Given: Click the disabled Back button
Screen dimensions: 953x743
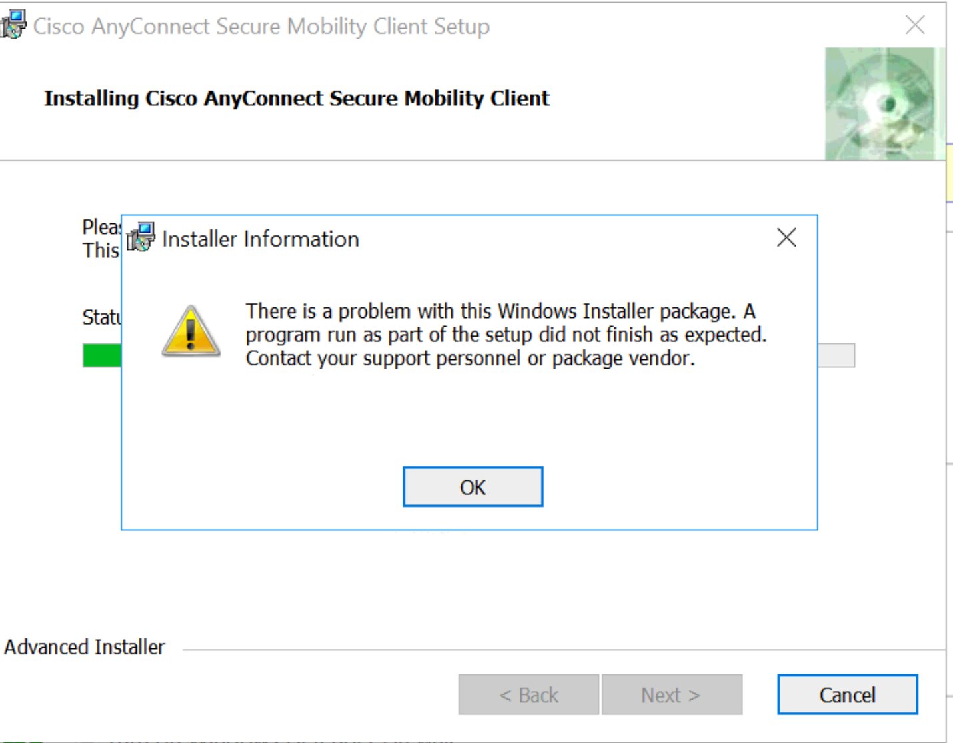Looking at the screenshot, I should [528, 695].
